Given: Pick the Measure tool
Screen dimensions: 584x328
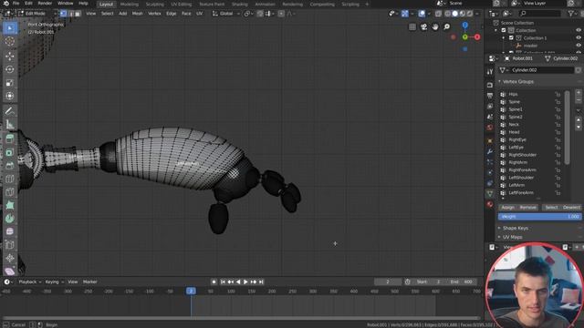Looking at the screenshot, I should click(x=10, y=124).
